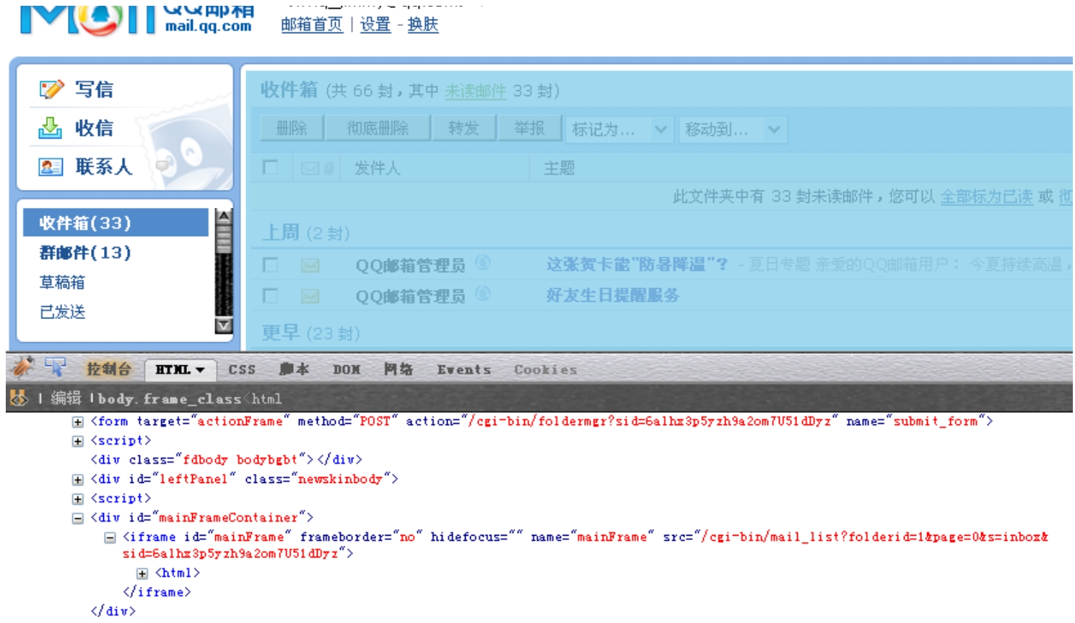Switch to the Cookies tab

click(x=545, y=370)
